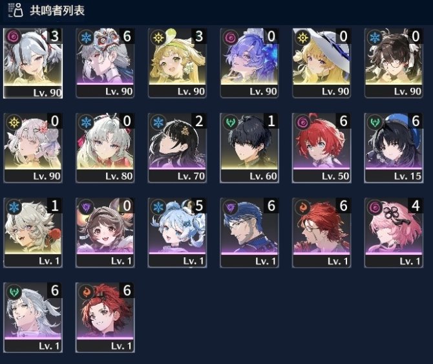Image resolution: width=433 pixels, height=364 pixels.
Task: Click the fusion flame icon on ponytail resonator
Action: pyautogui.click(x=86, y=292)
